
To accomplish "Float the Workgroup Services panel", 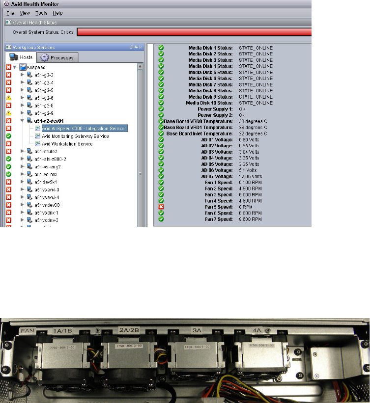I will tap(131, 47).
